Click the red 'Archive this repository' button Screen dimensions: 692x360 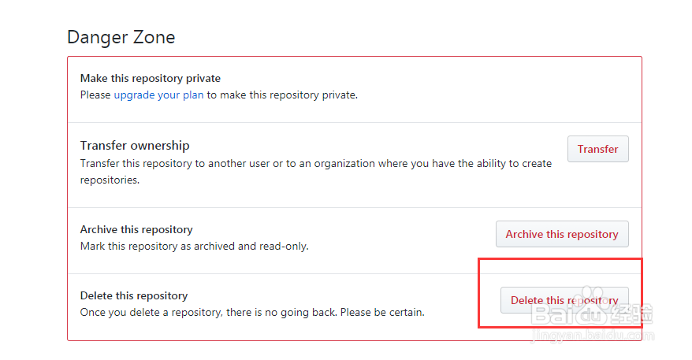562,234
